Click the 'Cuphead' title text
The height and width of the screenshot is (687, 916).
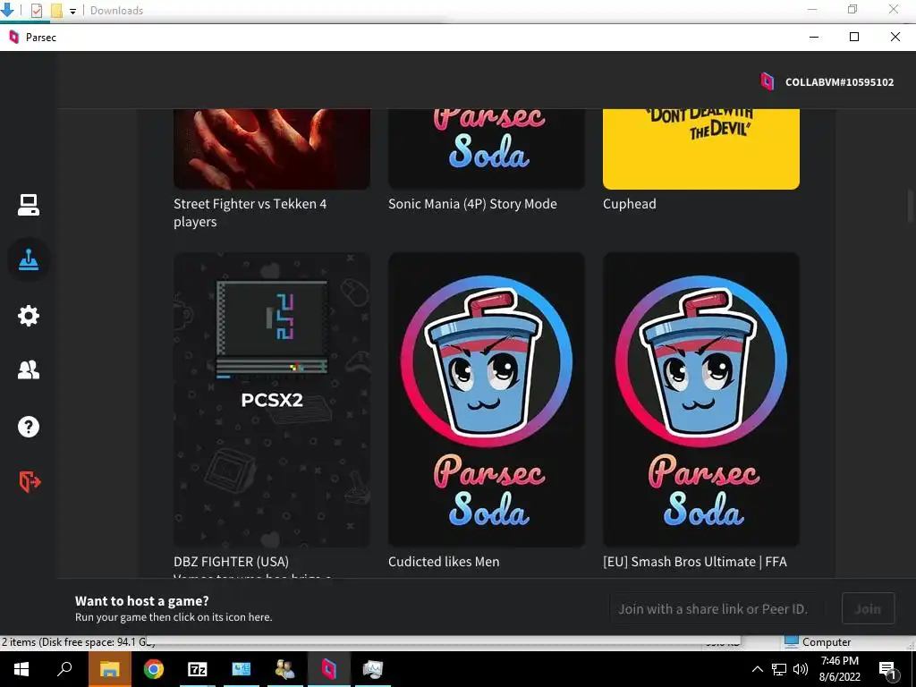629,204
